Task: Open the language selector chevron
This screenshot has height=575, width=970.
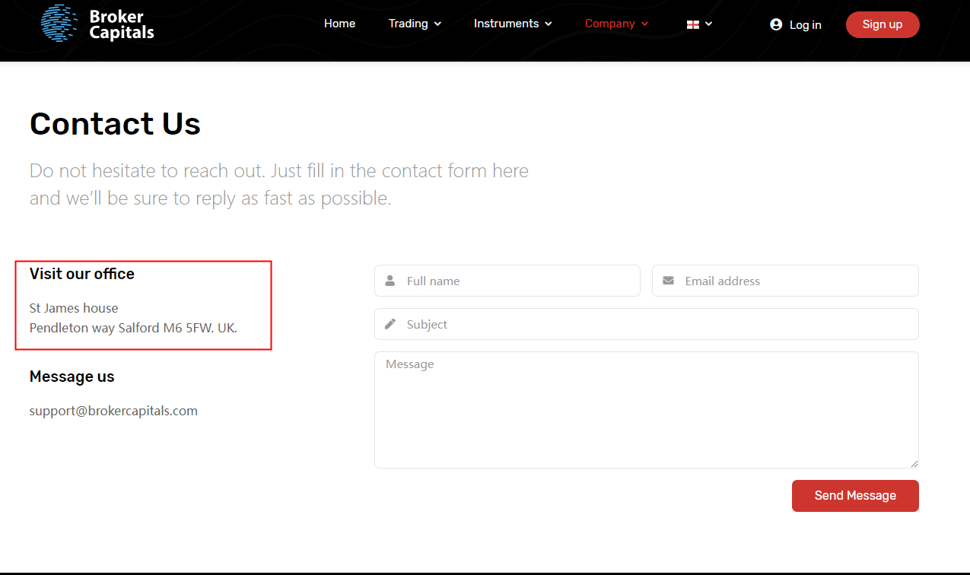Action: pos(709,24)
